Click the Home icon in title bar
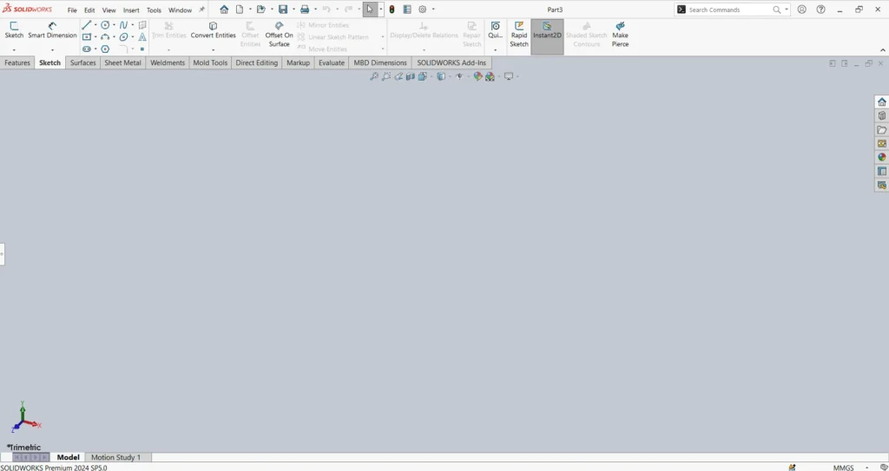 tap(225, 10)
